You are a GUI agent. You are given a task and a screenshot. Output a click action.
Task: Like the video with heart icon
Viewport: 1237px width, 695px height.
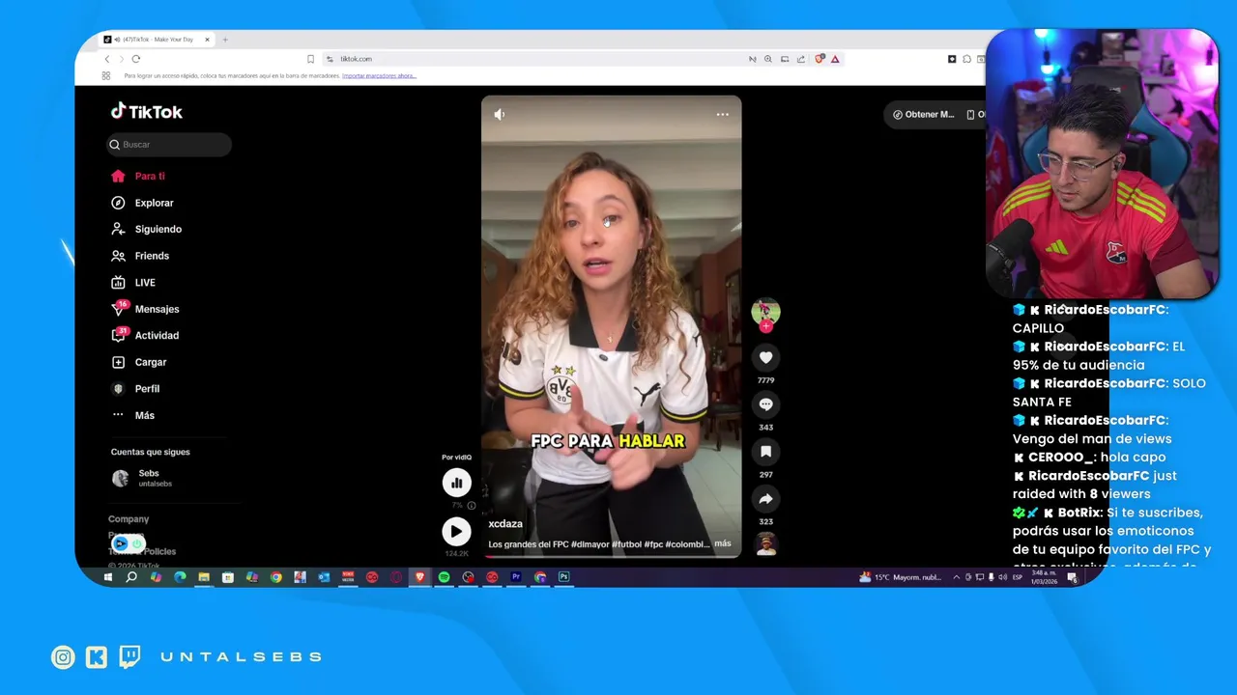pos(765,357)
